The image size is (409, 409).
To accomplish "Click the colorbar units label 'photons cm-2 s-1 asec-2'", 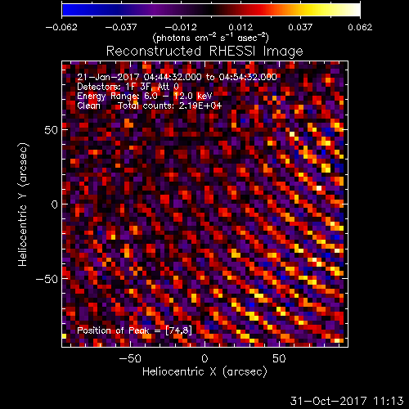I will click(210, 38).
